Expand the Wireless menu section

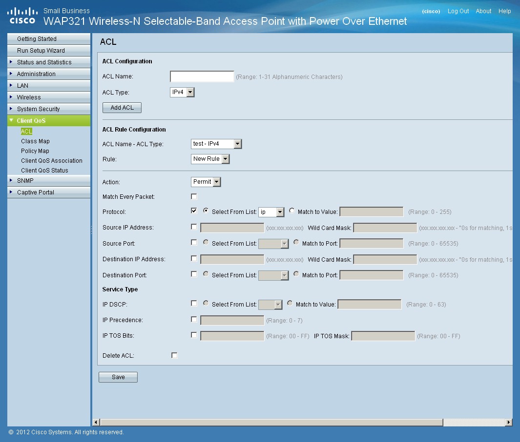[49, 97]
